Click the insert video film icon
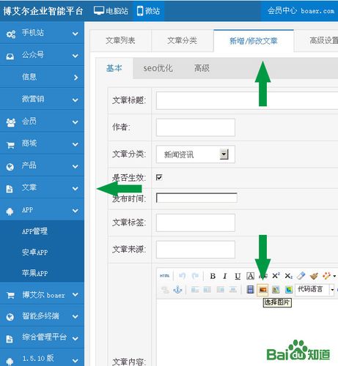Viewport: 338px width, 366px height. [250, 289]
